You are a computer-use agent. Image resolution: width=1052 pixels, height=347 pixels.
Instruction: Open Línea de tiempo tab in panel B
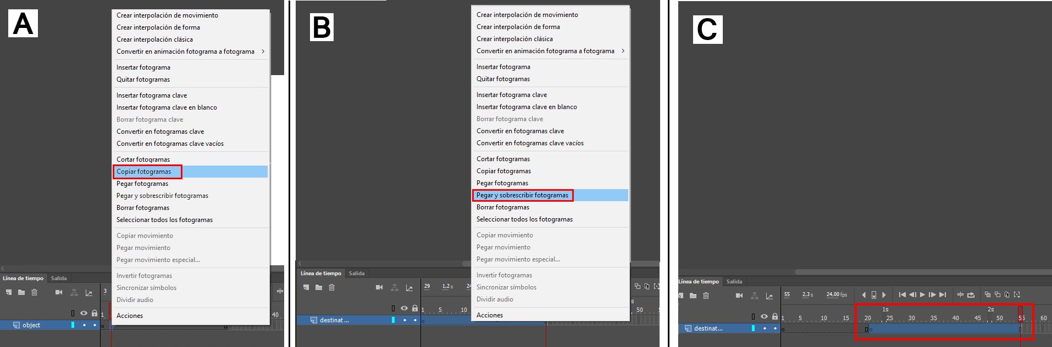pyautogui.click(x=321, y=274)
